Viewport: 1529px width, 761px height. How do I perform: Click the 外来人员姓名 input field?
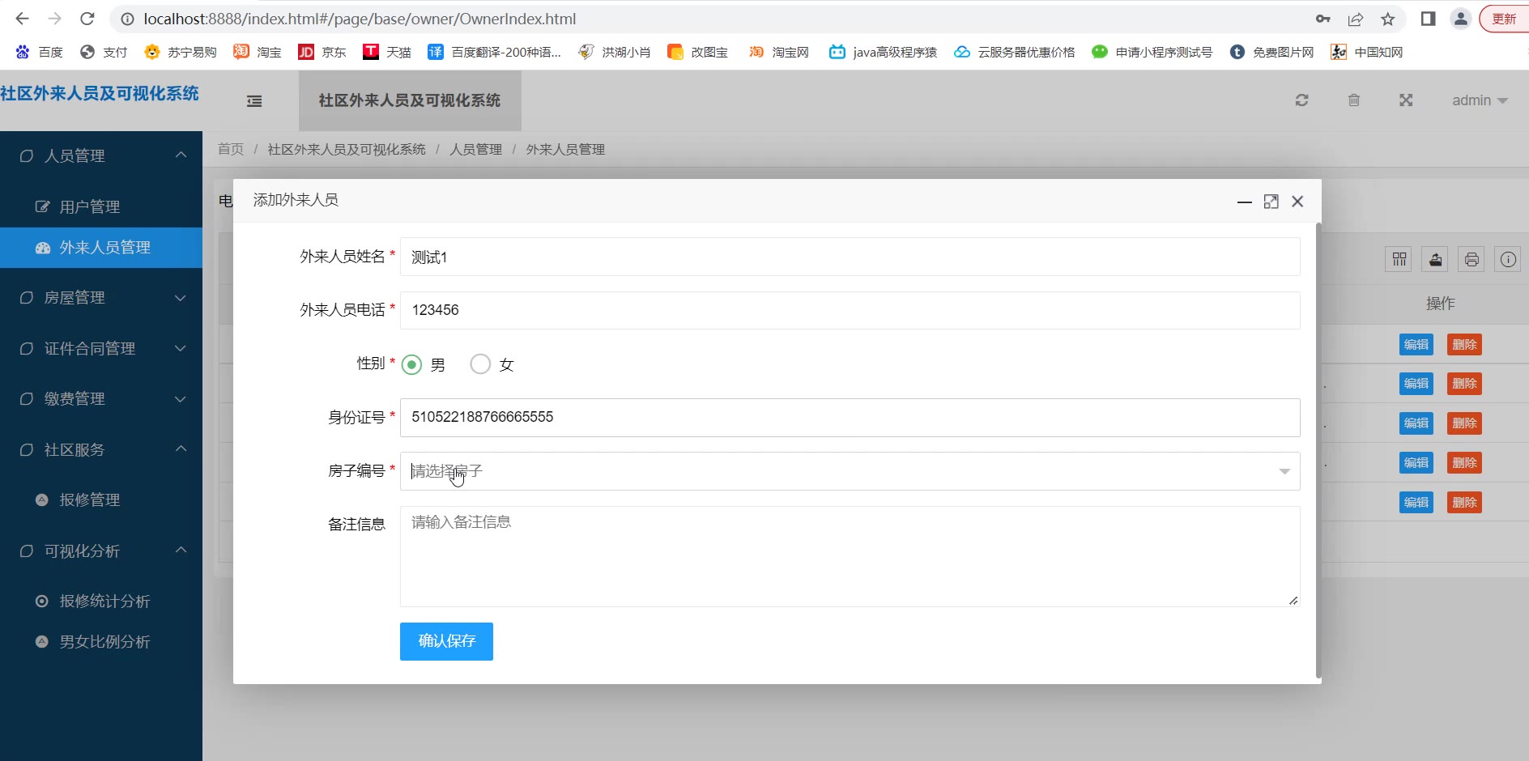coord(850,257)
